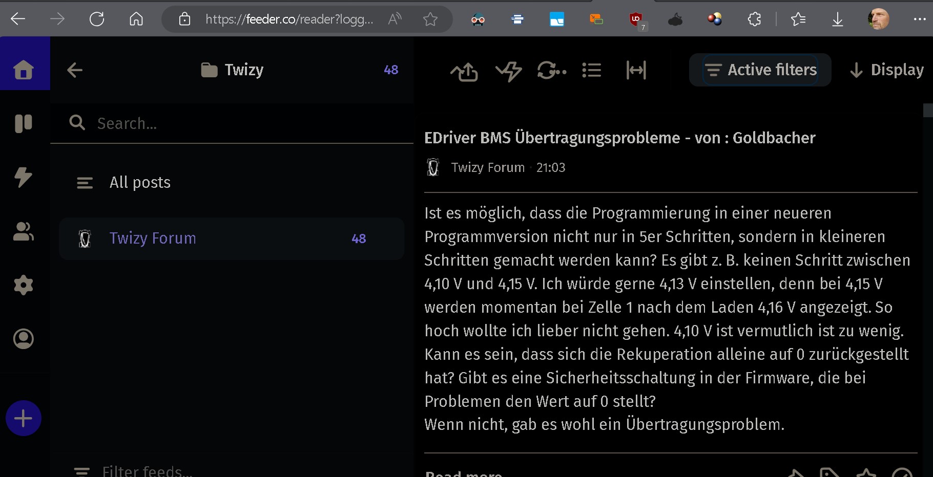Click the dashboard columns sidebar icon
This screenshot has width=933, height=477.
[x=24, y=123]
